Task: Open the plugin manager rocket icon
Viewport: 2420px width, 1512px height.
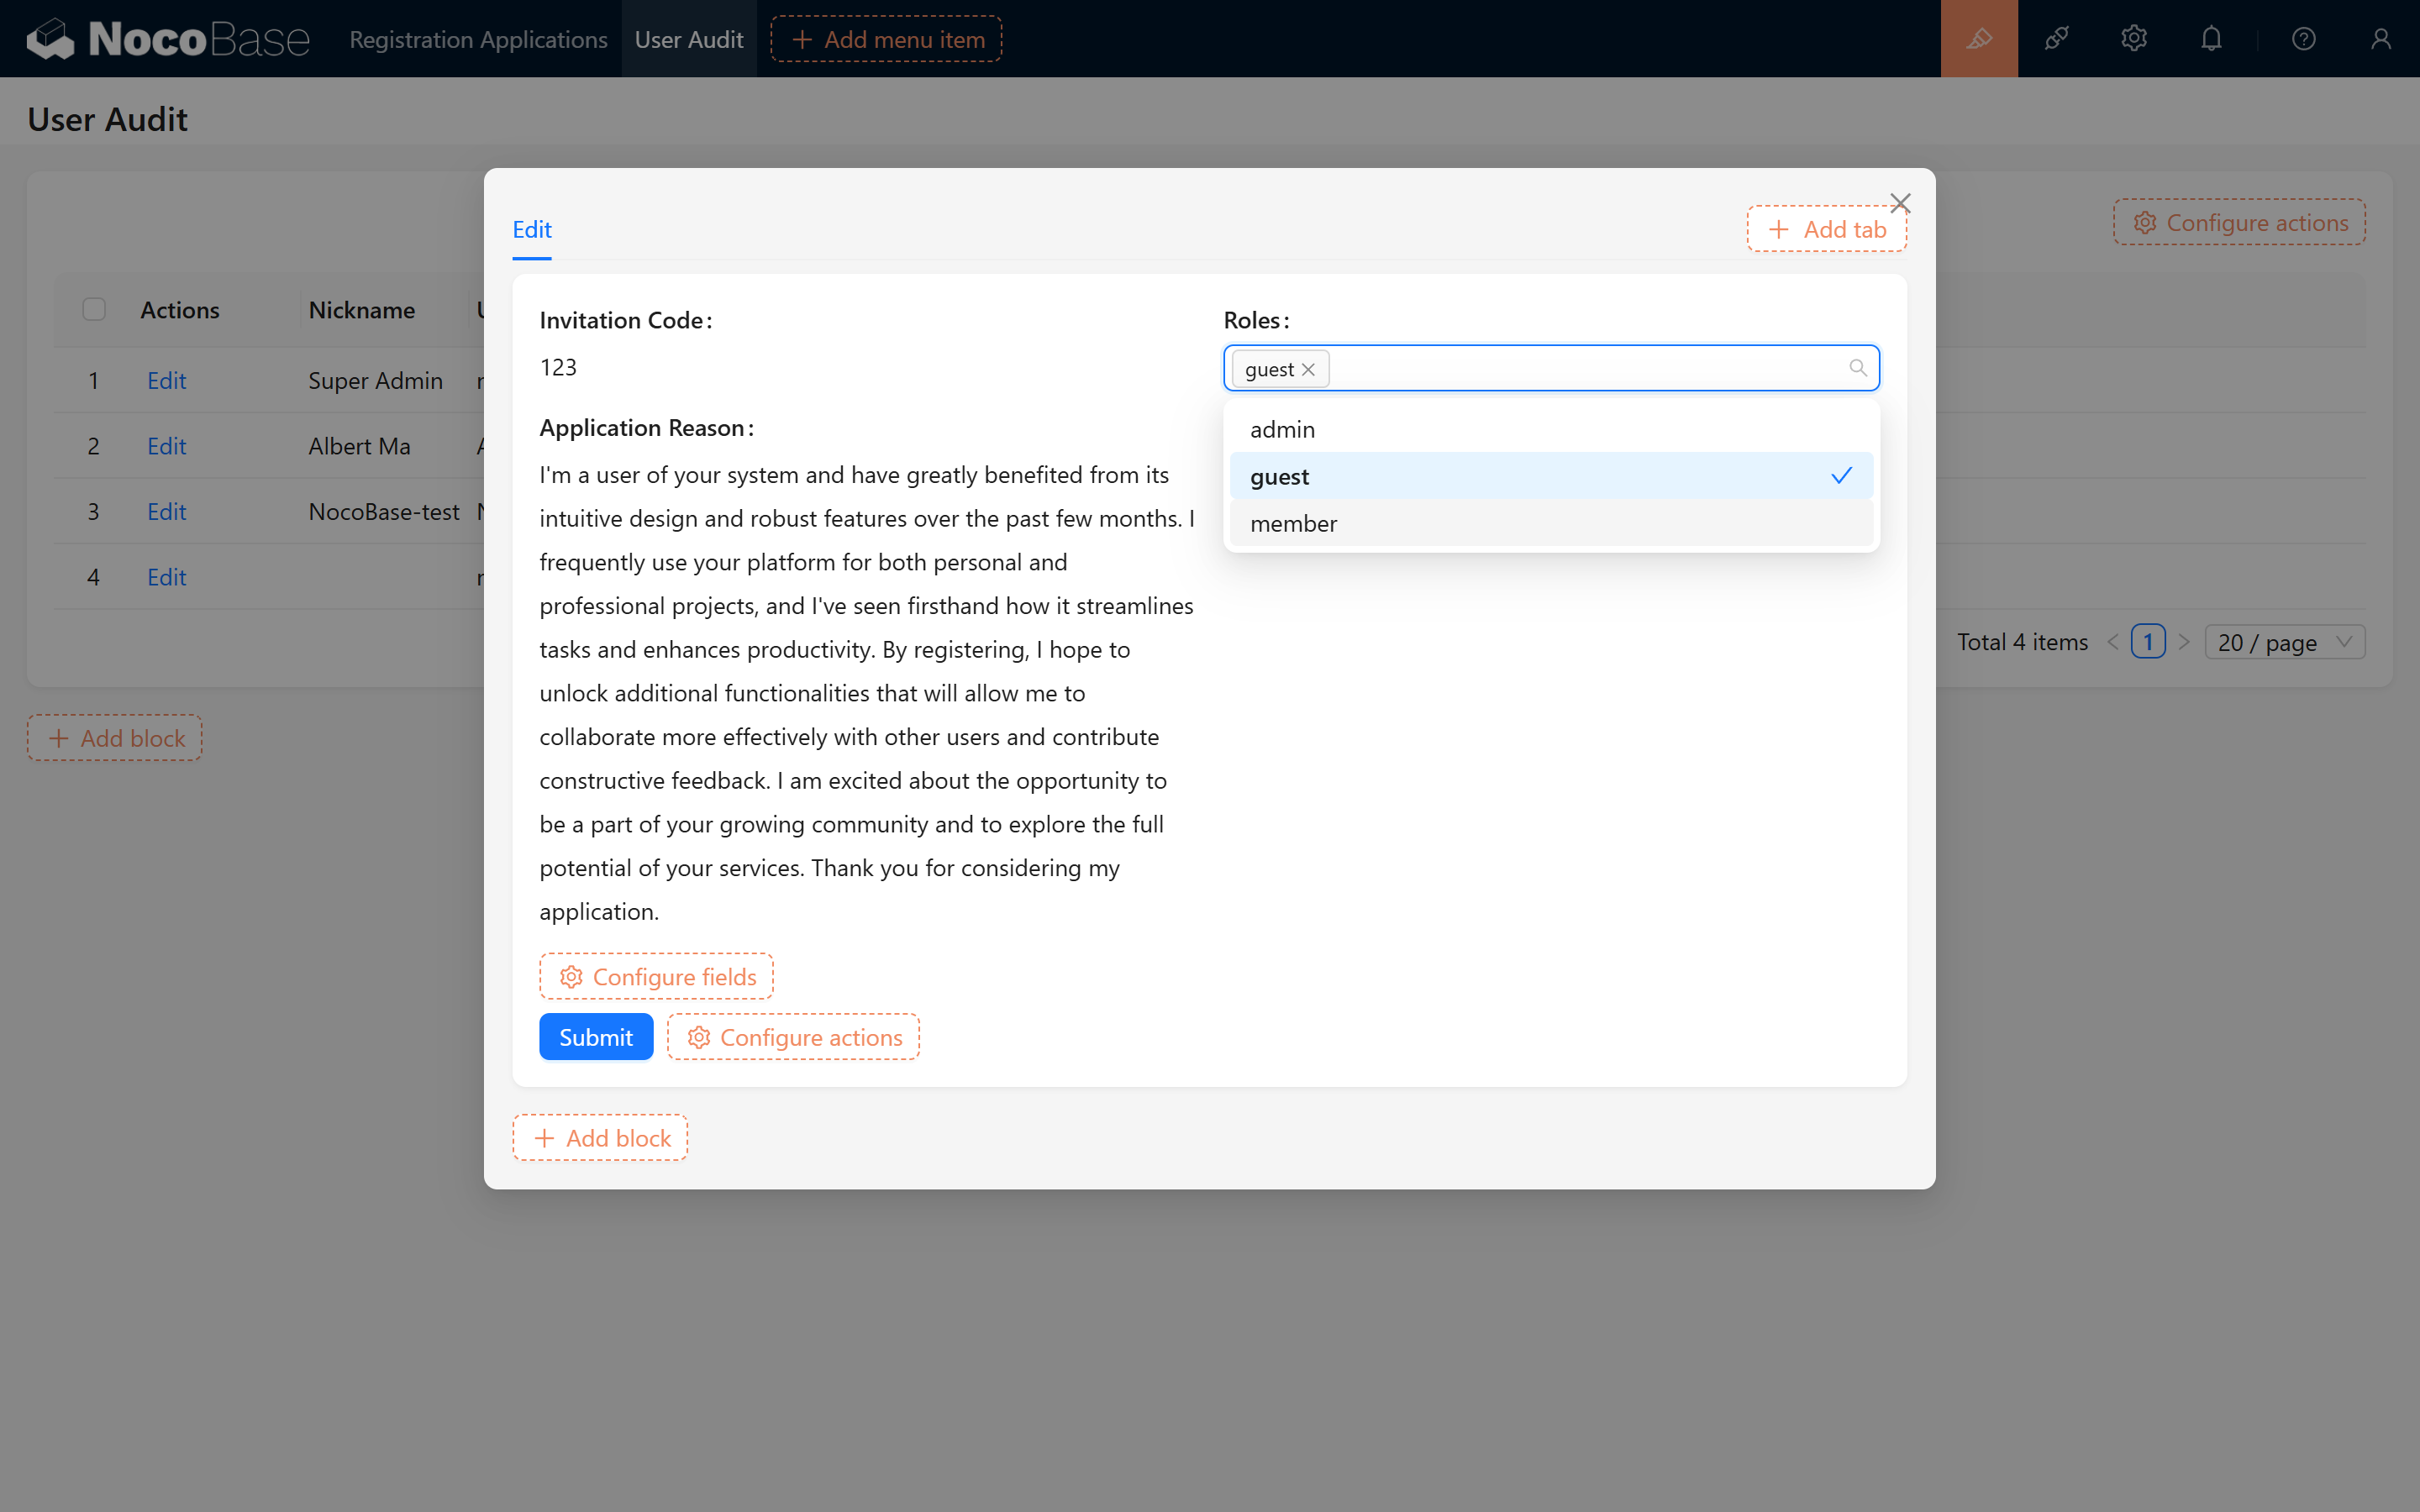Action: click(x=2056, y=39)
